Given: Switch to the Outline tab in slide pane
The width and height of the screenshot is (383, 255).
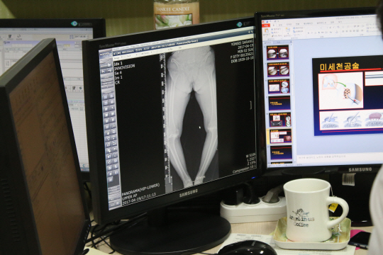Looking at the screenshot, I should pyautogui.click(x=279, y=42).
